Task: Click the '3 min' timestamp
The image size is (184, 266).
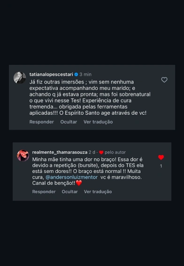Action: tap(85, 74)
